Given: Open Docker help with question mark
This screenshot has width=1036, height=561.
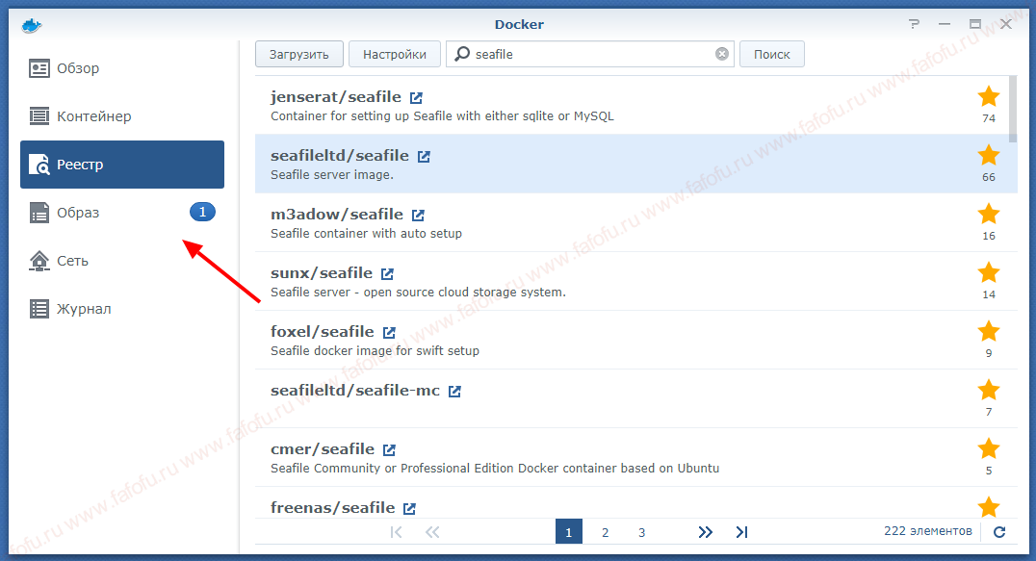Looking at the screenshot, I should [x=914, y=24].
